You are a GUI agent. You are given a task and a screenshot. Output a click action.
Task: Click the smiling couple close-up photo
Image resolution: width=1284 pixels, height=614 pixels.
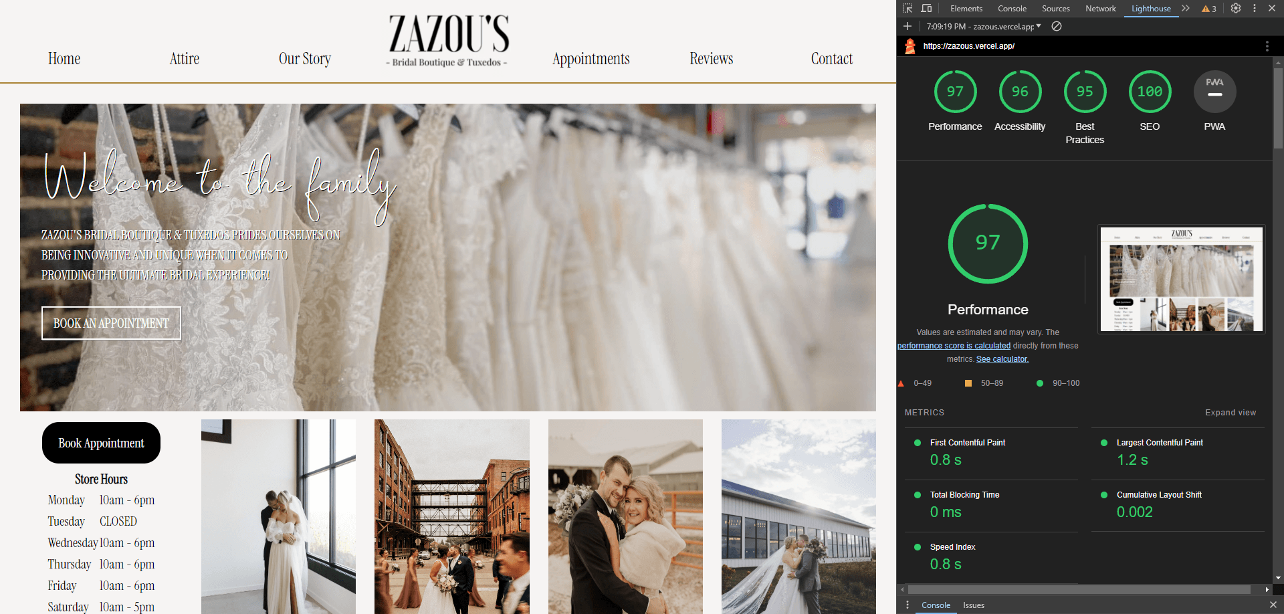pos(625,516)
